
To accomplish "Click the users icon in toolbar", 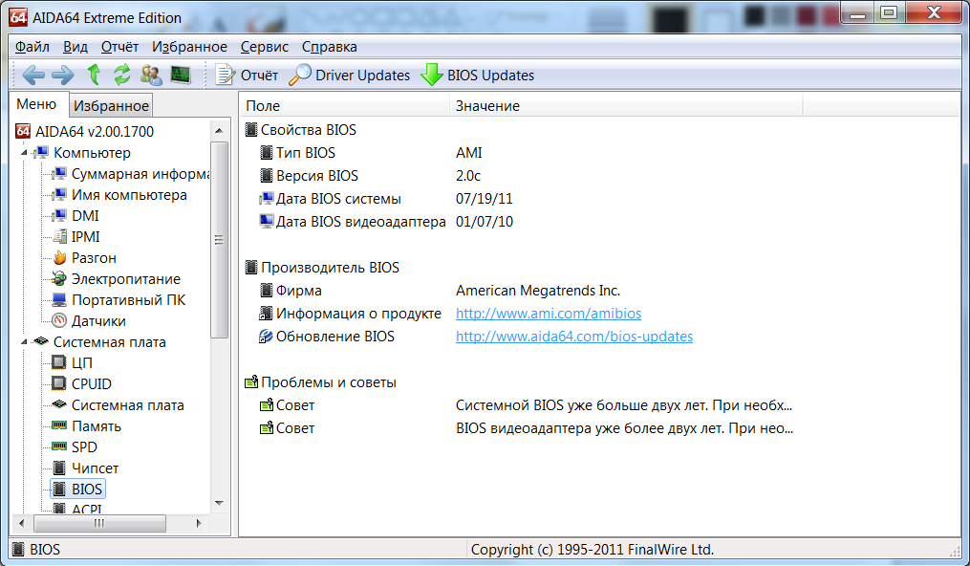I will coord(151,75).
